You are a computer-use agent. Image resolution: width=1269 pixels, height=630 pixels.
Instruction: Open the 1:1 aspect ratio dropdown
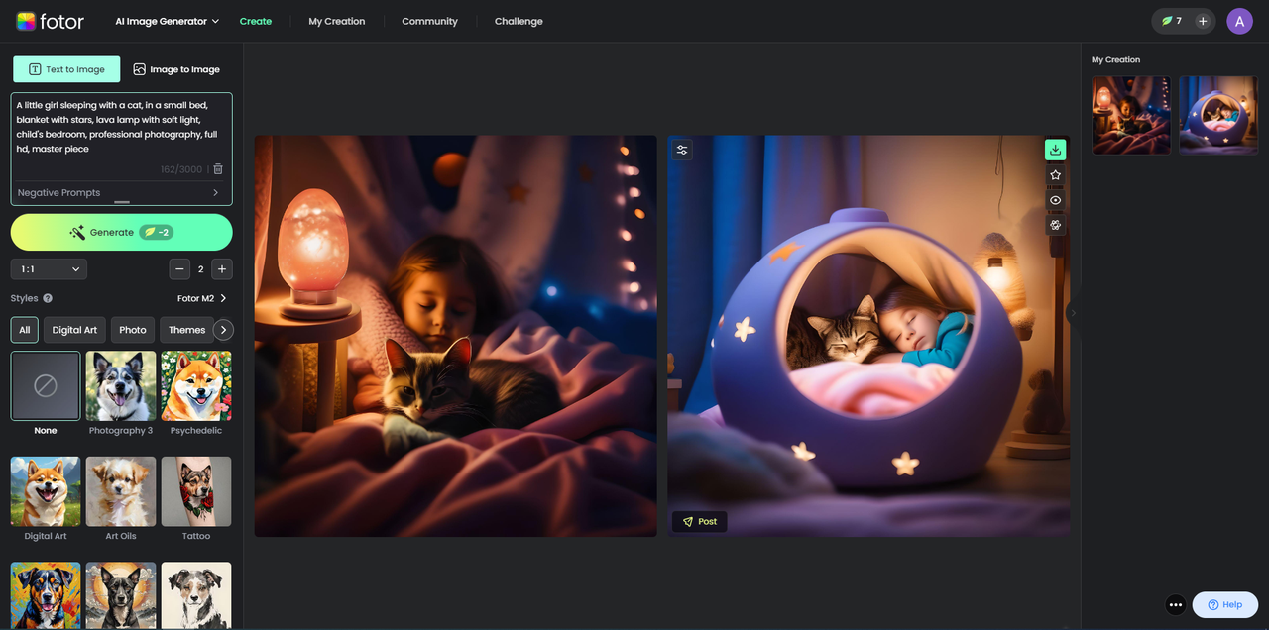(48, 268)
